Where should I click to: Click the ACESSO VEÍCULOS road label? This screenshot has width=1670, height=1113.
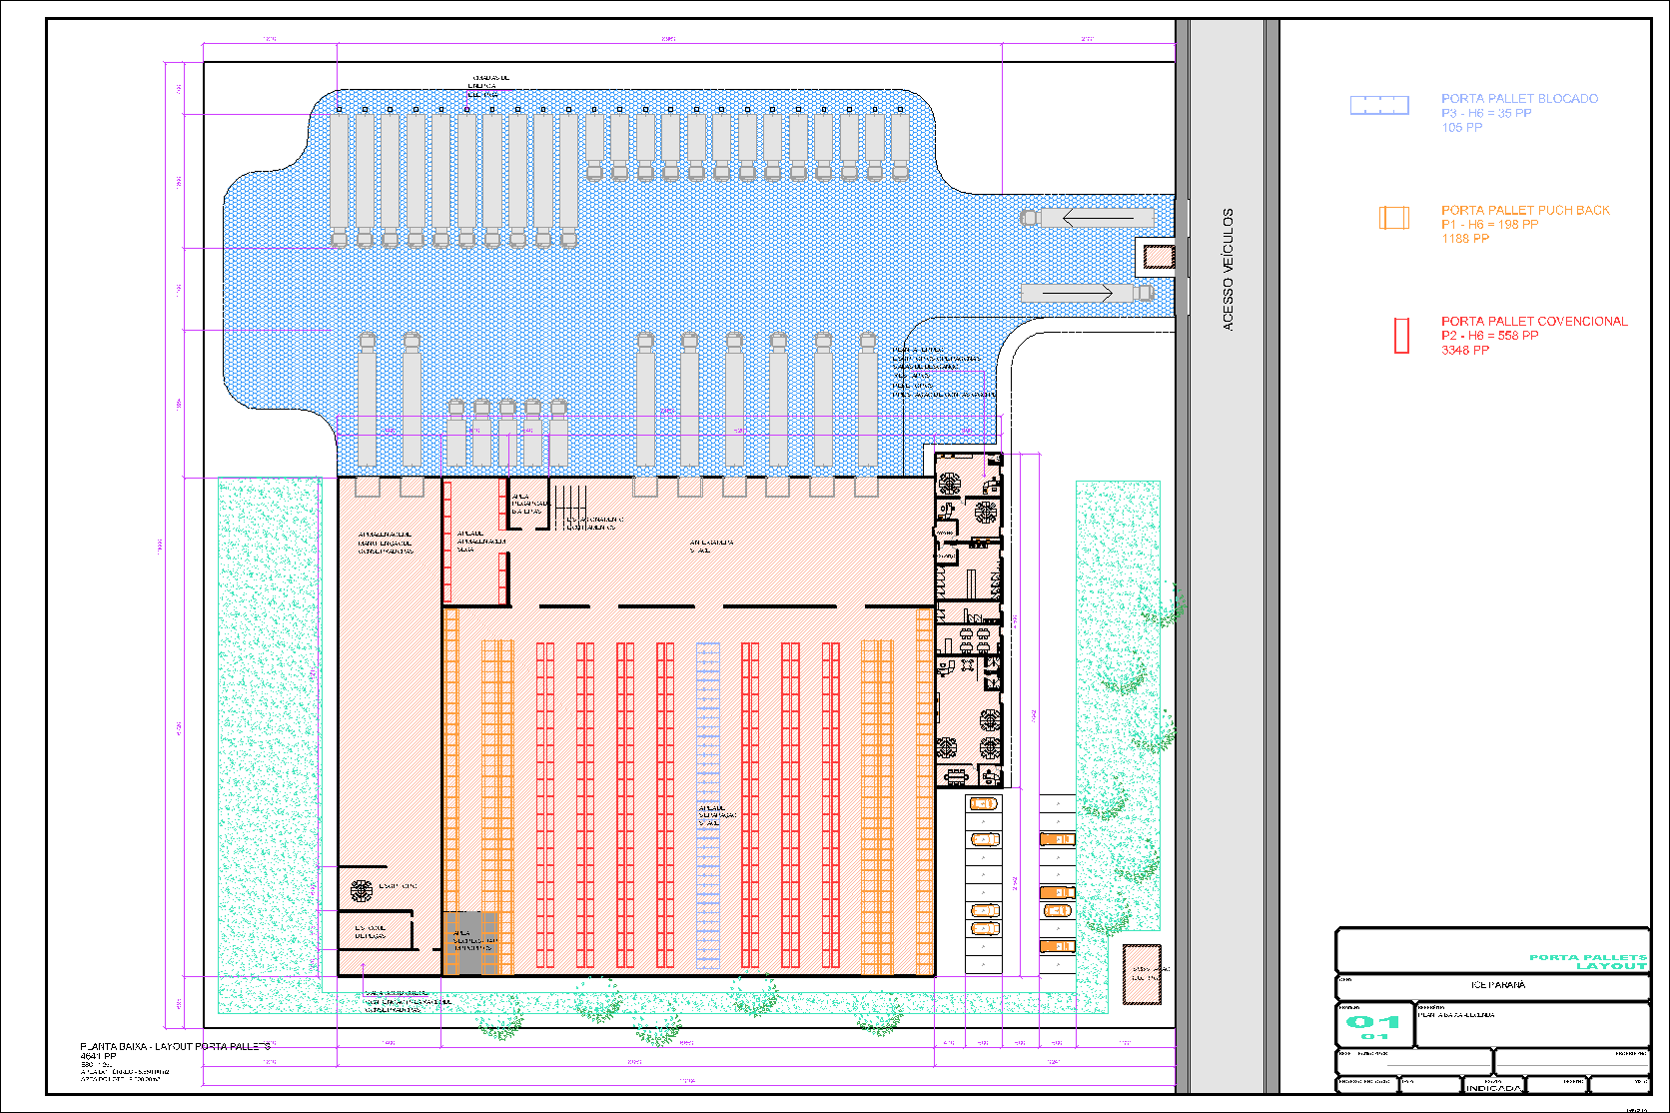point(1229,270)
